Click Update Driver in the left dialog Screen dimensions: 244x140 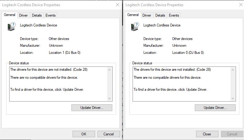[x=92, y=108]
